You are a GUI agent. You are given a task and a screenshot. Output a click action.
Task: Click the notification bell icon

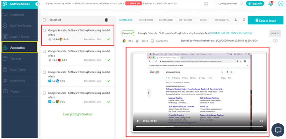tap(271, 3)
